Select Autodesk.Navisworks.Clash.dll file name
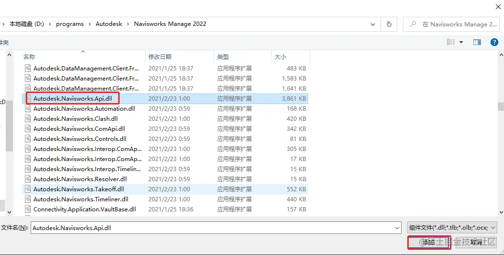The height and width of the screenshot is (255, 504). tap(76, 118)
